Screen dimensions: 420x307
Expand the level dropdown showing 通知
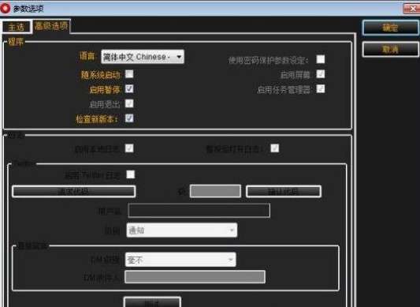[181, 230]
